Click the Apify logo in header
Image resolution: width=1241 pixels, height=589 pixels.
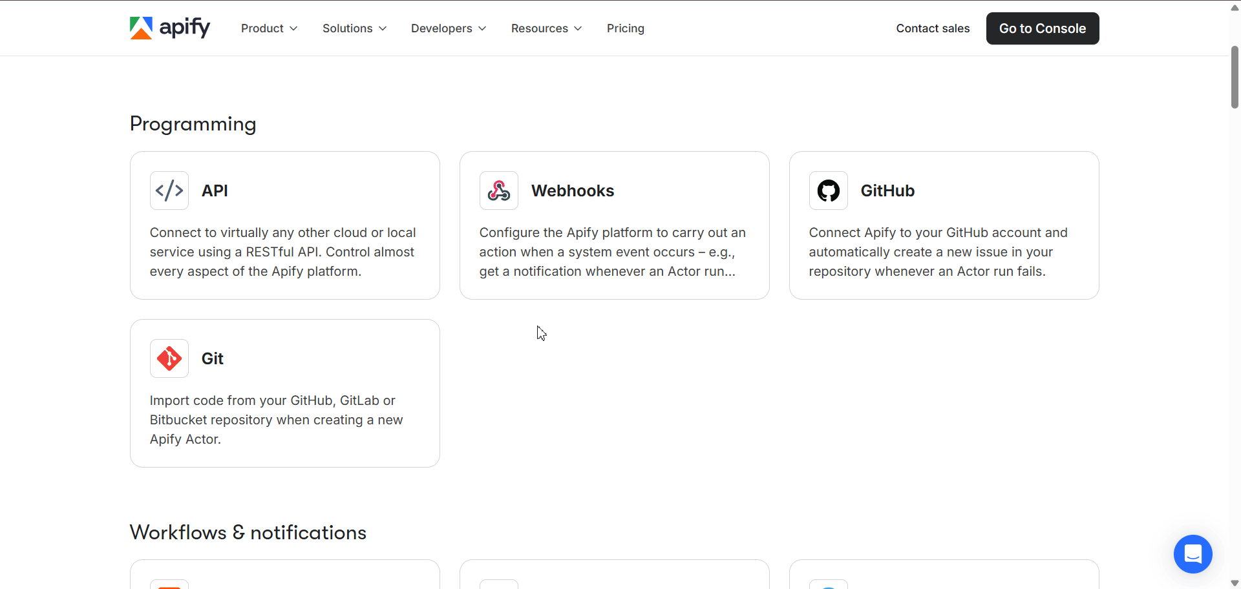point(170,28)
